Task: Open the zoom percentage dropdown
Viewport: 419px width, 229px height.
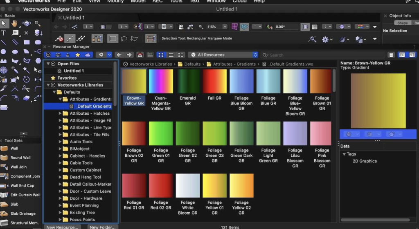Action: pos(225,27)
